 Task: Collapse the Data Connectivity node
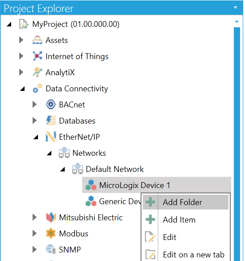click(22, 89)
